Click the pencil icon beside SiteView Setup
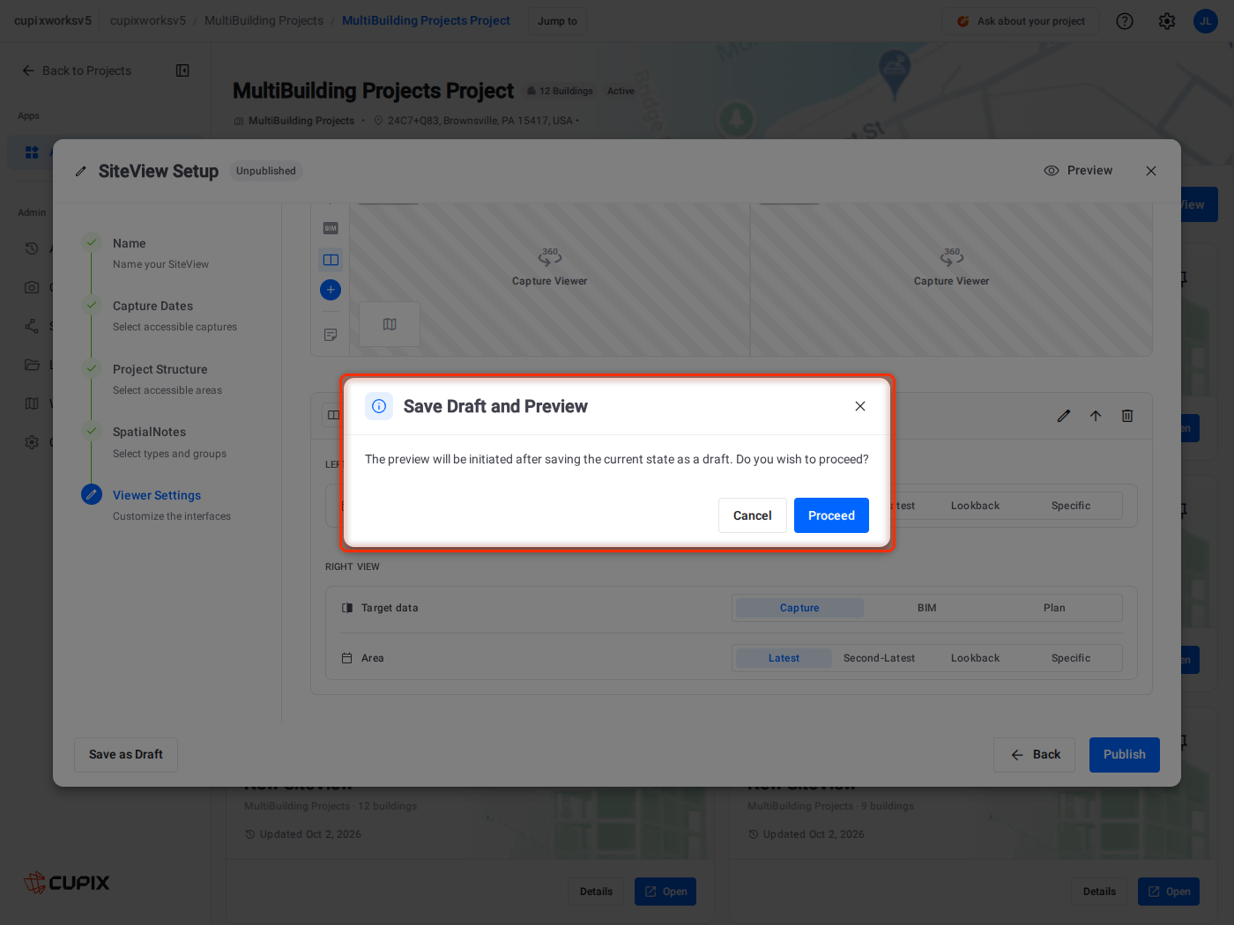The height and width of the screenshot is (925, 1234). point(81,172)
